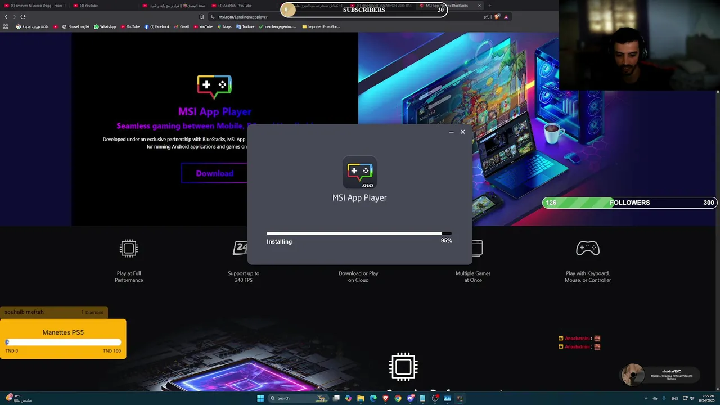Open Copilot from the taskbar
The image size is (720, 405).
(x=348, y=398)
